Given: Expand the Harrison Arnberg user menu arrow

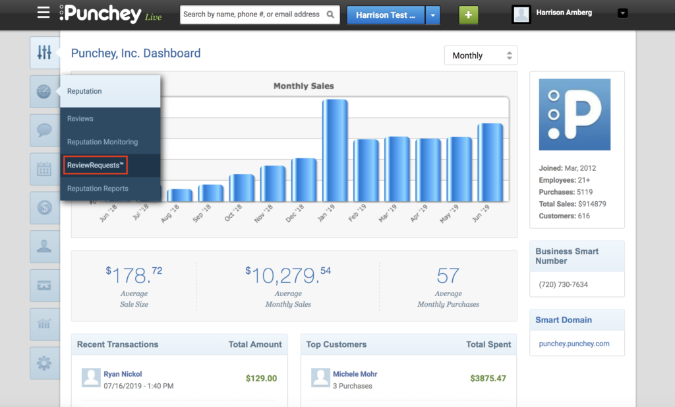Looking at the screenshot, I should point(622,13).
